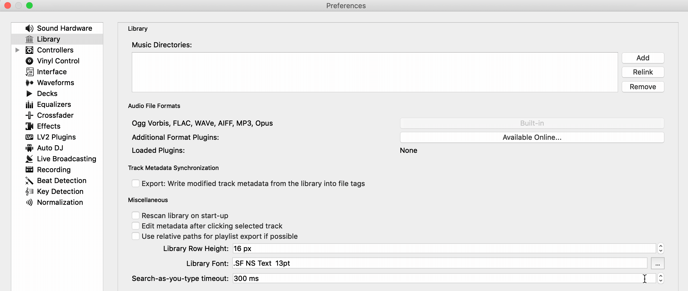Click the Live Broadcasting satellite icon

(29, 159)
